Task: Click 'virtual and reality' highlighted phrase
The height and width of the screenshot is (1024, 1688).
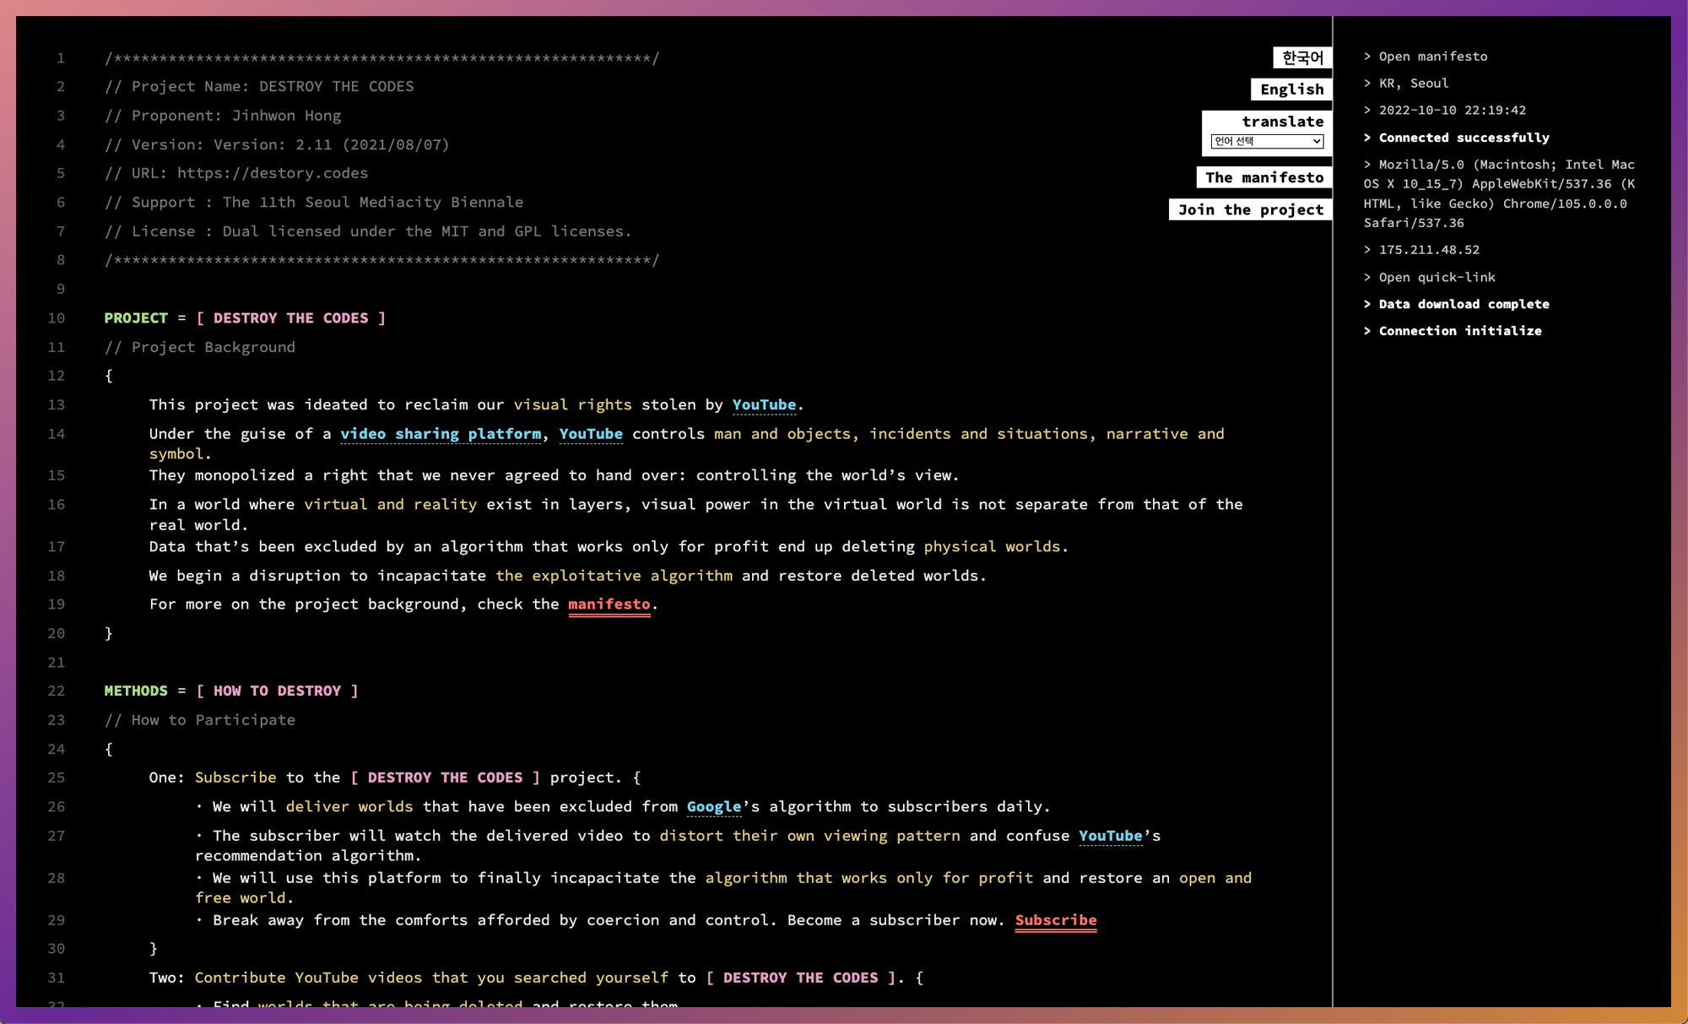Action: 390,505
